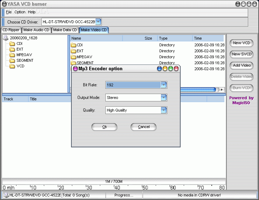Click the 1M / 700M capacity bar
259x200 pixels.
(x=114, y=181)
